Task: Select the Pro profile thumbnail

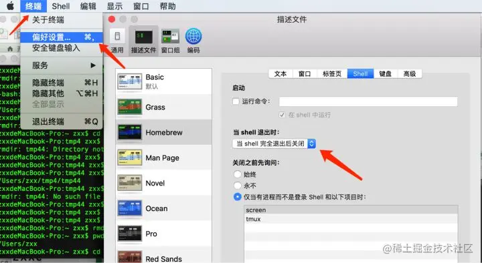Action: pos(130,234)
